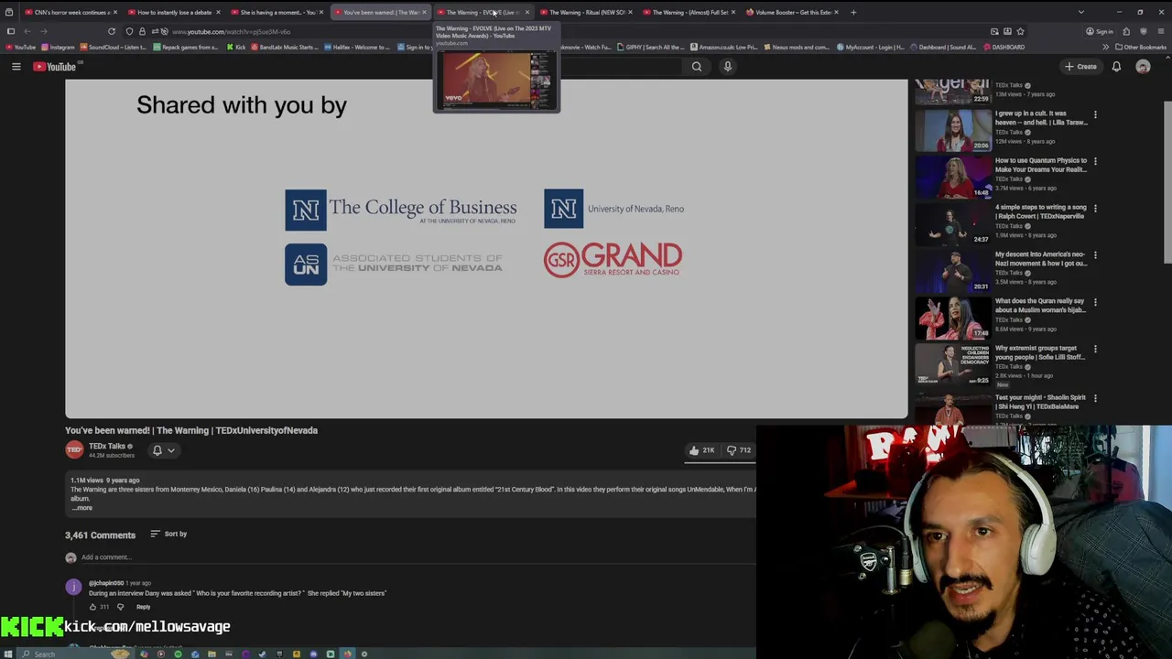The width and height of the screenshot is (1172, 659).
Task: Click the browser Sign in button
Action: point(1100,31)
